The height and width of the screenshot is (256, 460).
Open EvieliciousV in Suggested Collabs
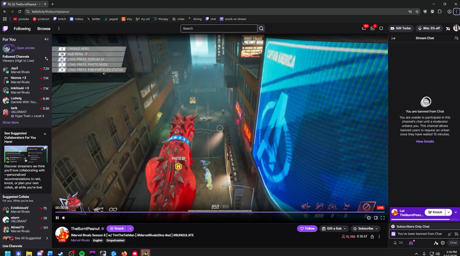coord(26,210)
